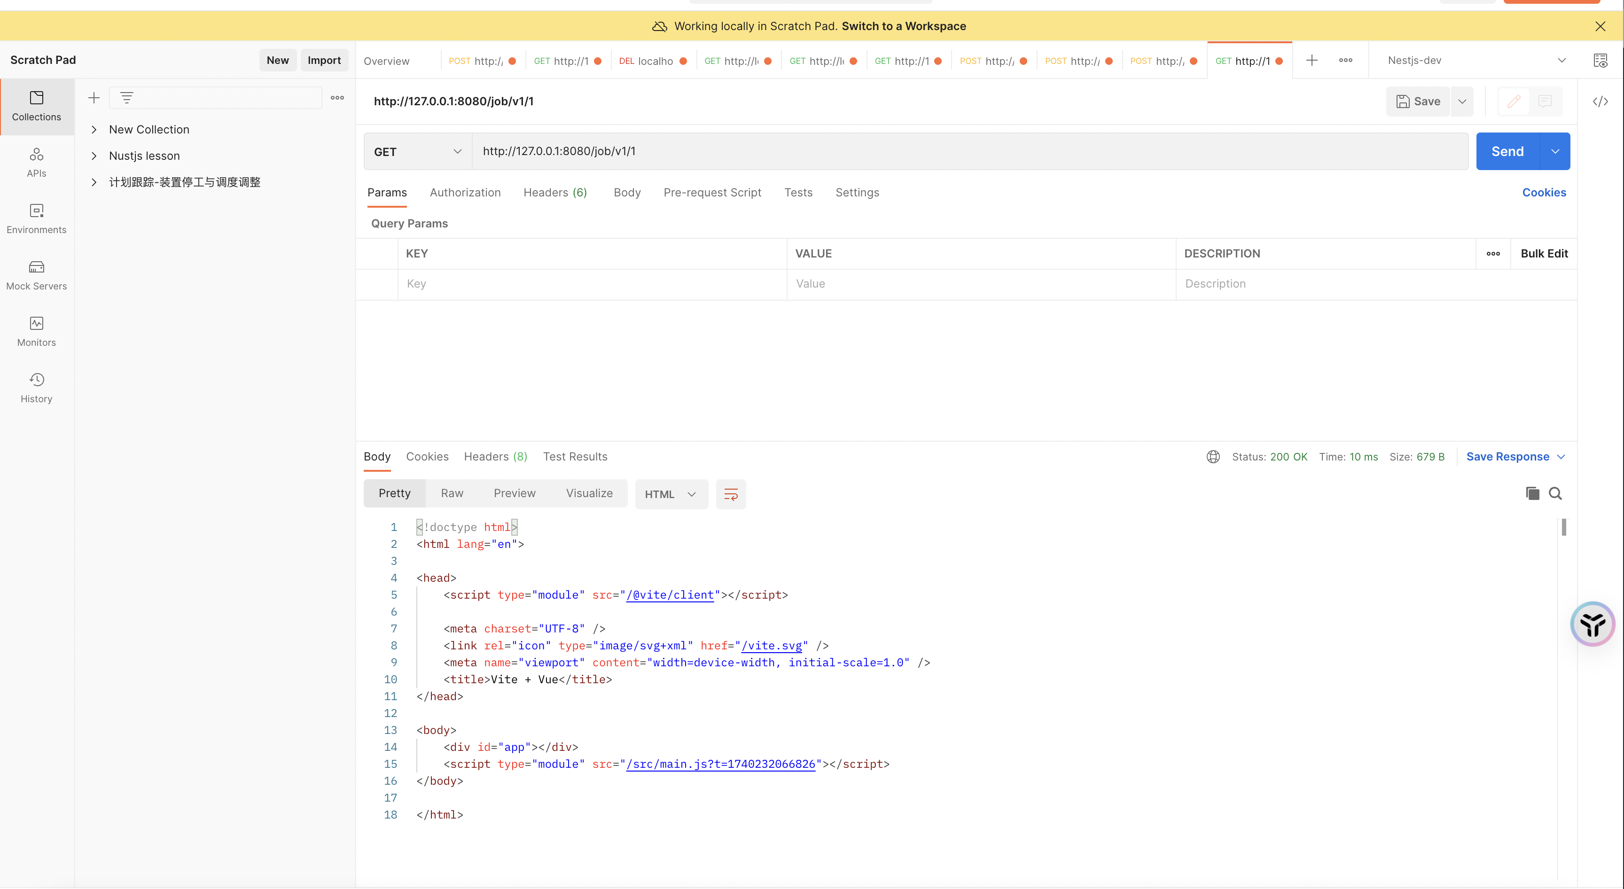Click the collections options three-dot icon

[x=337, y=98]
